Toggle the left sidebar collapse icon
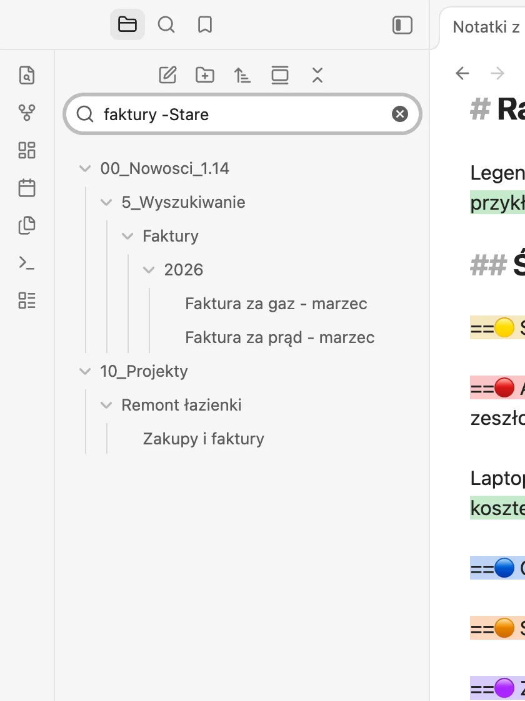This screenshot has height=701, width=525. coord(402,25)
